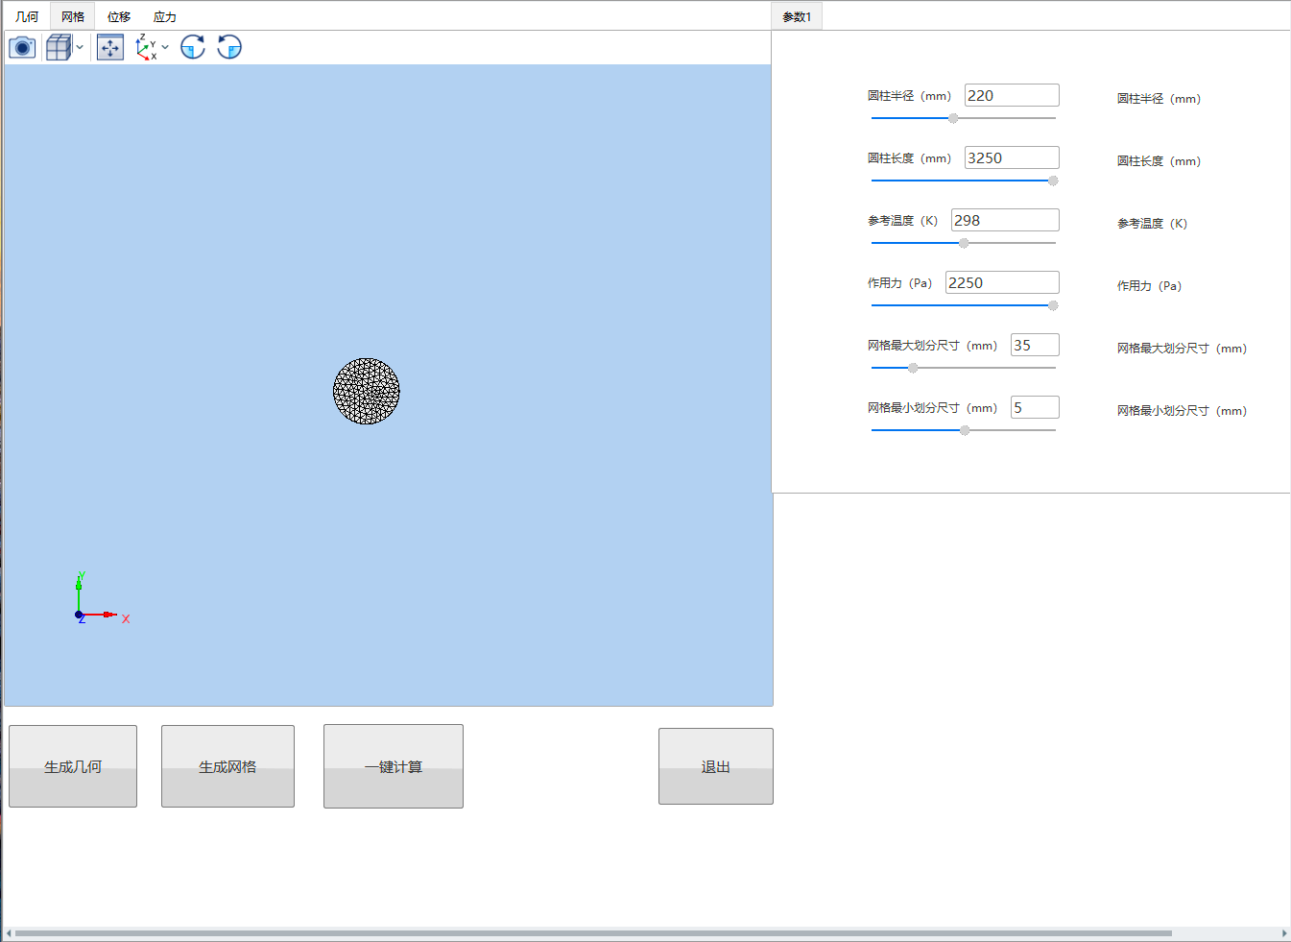Click the 参考温度 slider handle
This screenshot has width=1291, height=942.
[964, 243]
